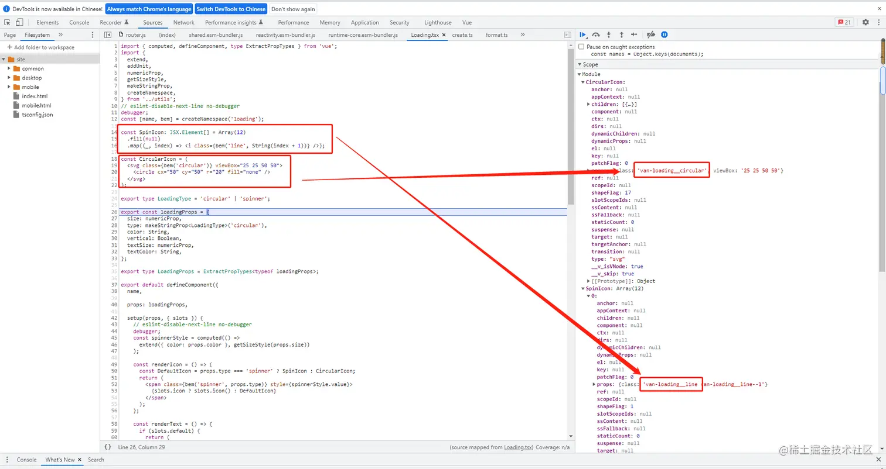Collapse the site folder
The width and height of the screenshot is (886, 469).
coord(4,60)
